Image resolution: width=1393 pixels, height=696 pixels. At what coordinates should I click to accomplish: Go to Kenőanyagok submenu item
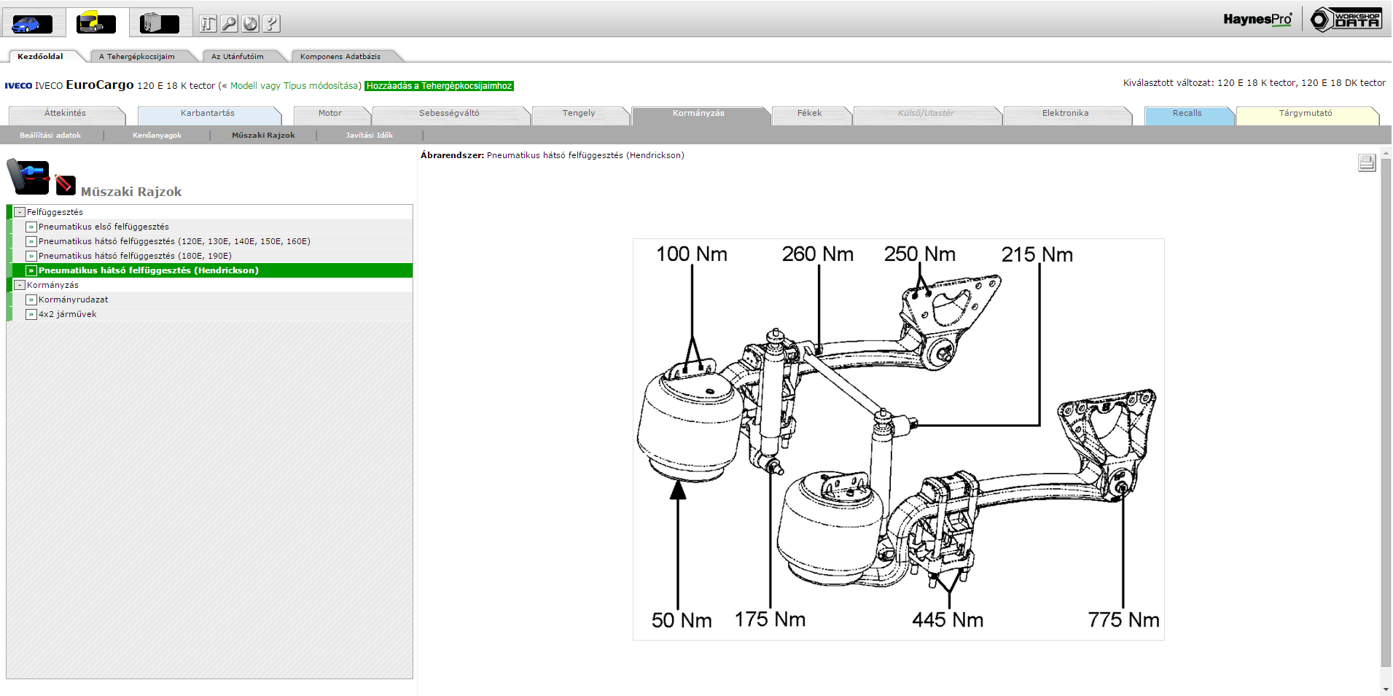(x=157, y=136)
